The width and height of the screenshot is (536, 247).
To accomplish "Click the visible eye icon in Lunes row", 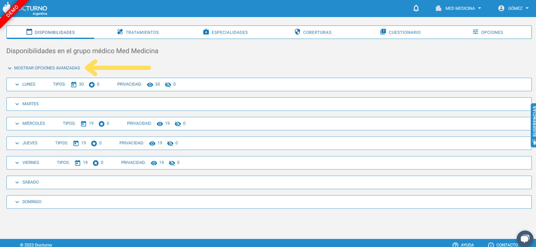I will click(x=150, y=84).
